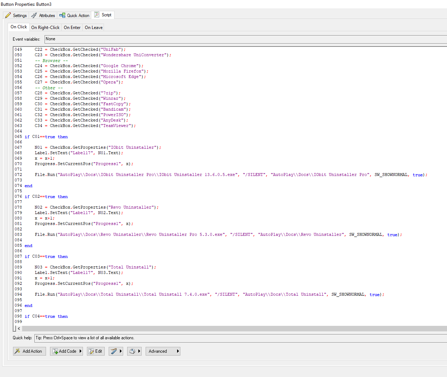
Task: Click the 'end' keyword on line 074
Action: point(28,186)
